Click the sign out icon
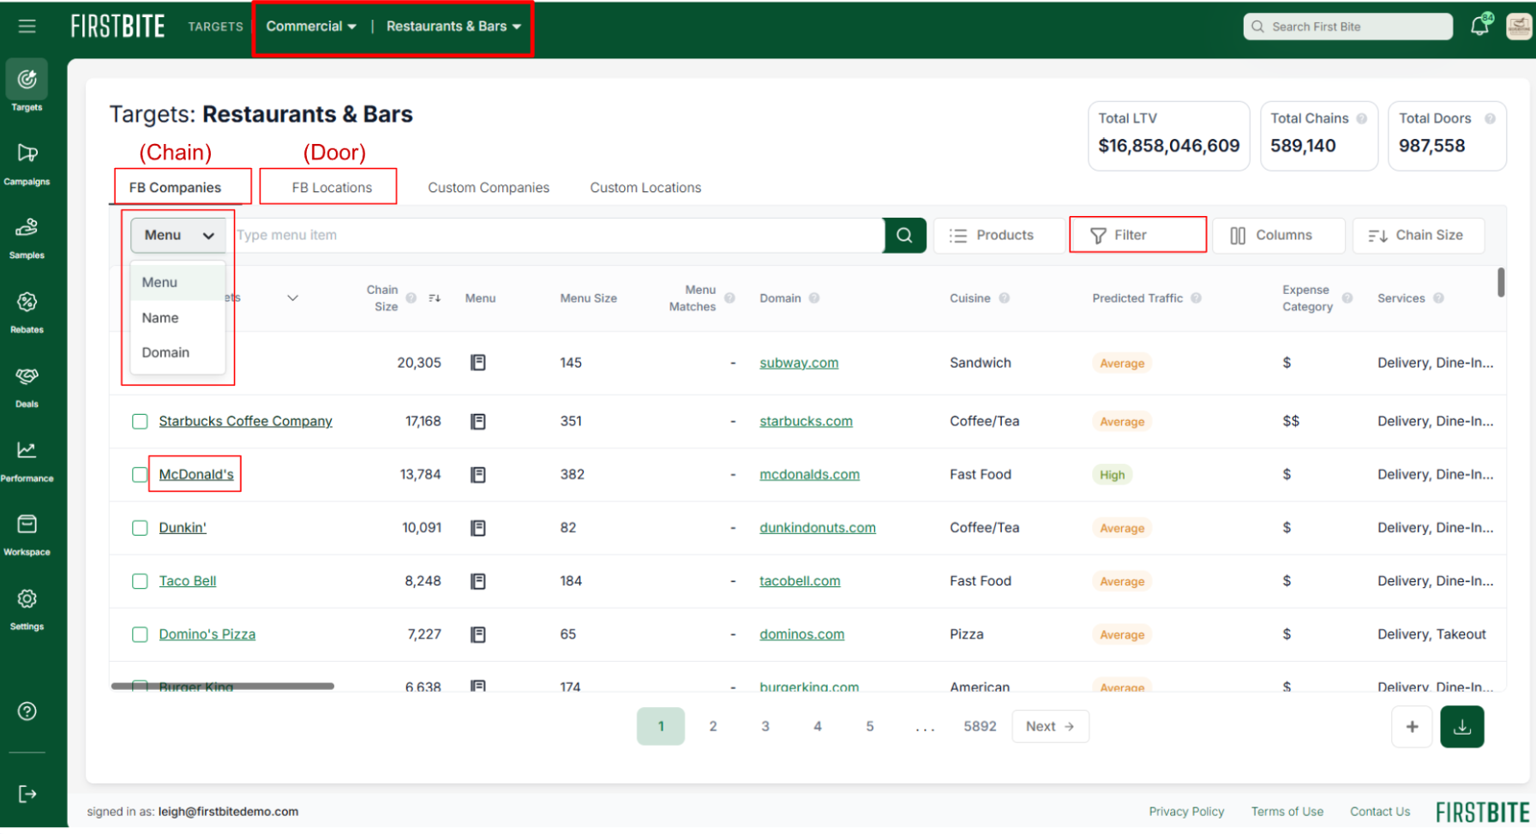The width and height of the screenshot is (1536, 834). 27,795
